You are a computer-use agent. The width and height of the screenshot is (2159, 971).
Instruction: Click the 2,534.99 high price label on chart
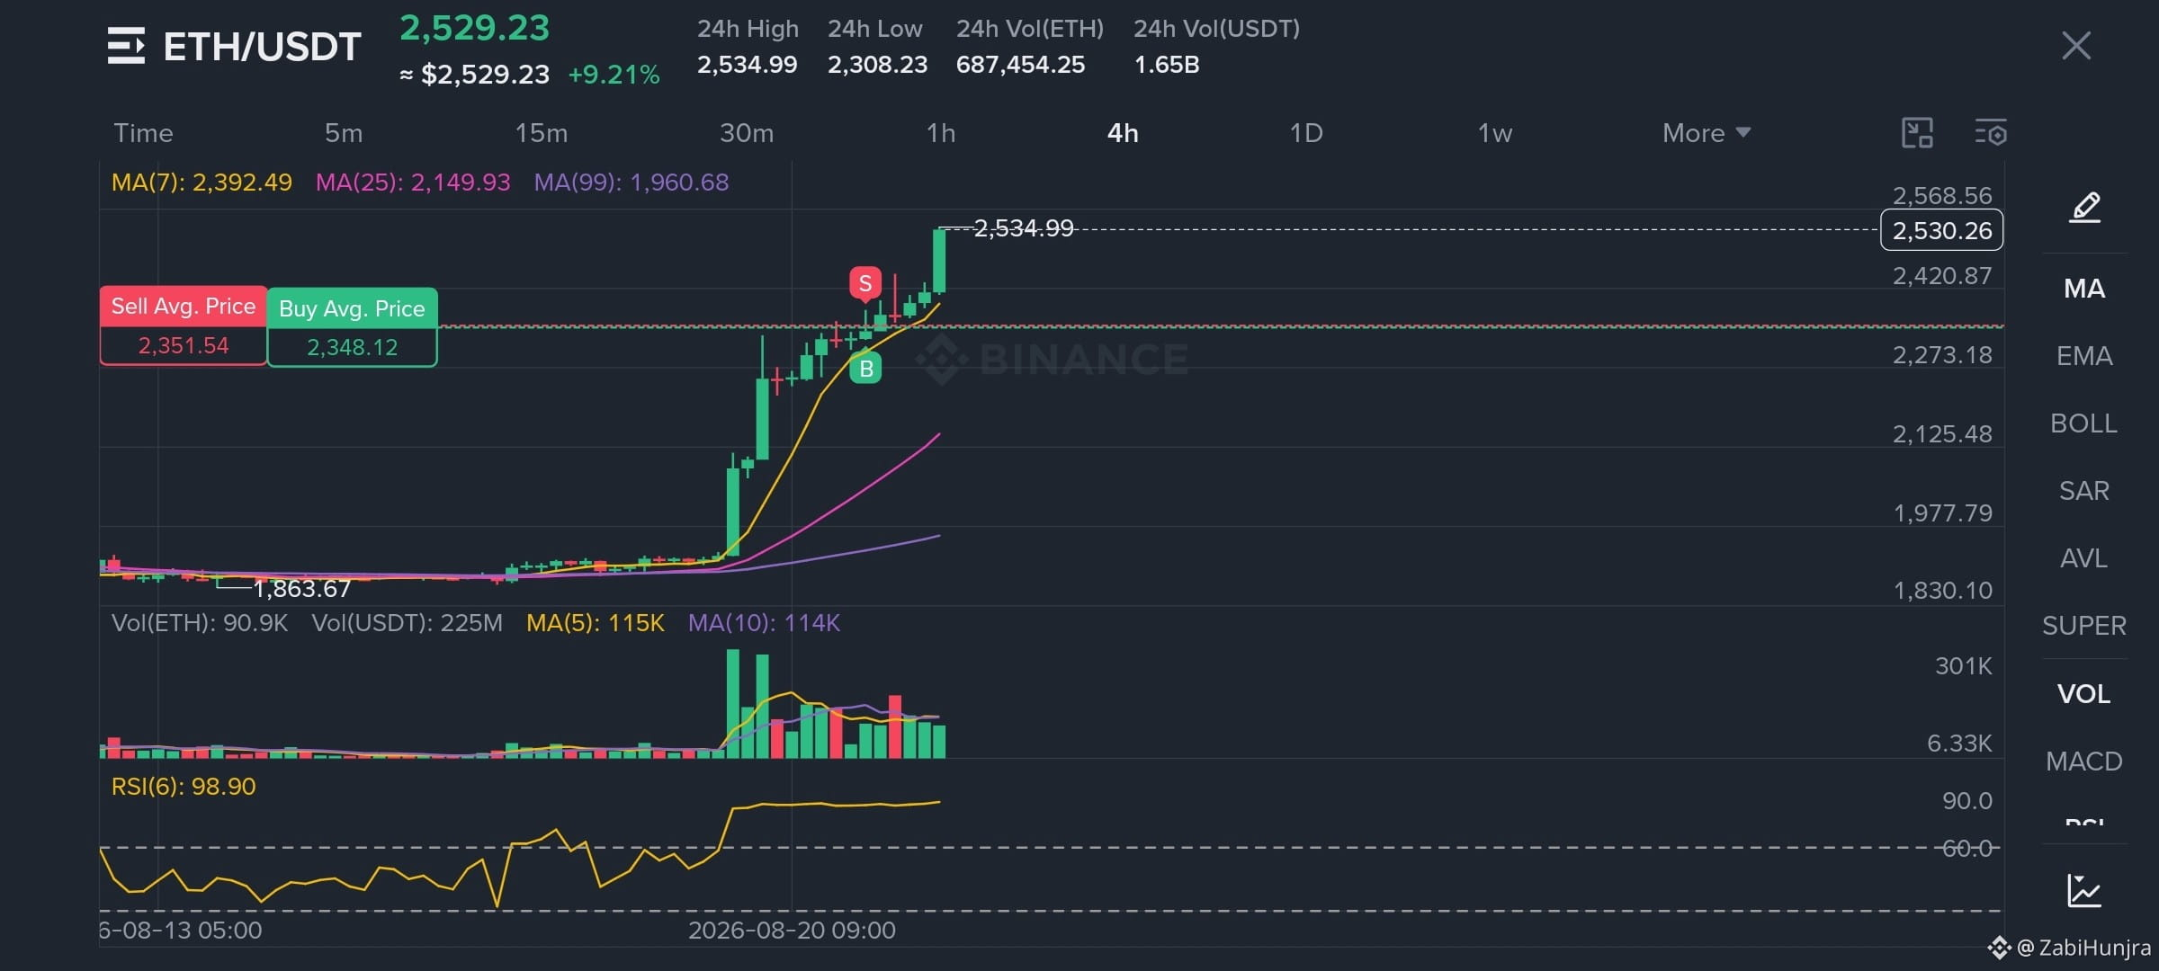(x=1024, y=228)
